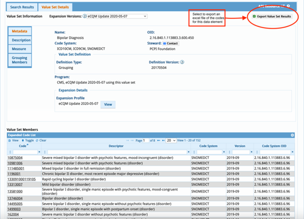Open code link 162004
The height and width of the screenshot is (219, 304).
point(13,214)
